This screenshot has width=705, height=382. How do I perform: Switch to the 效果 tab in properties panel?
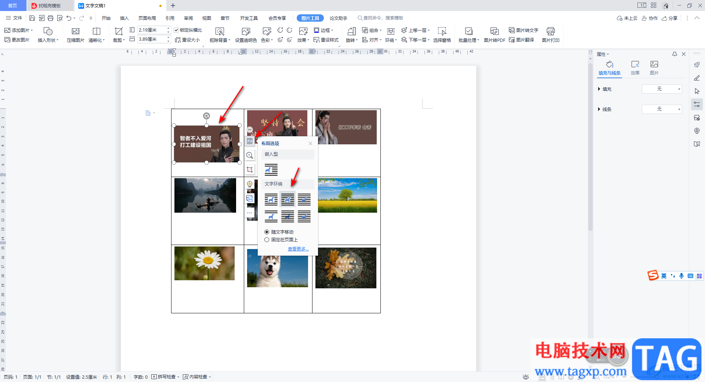pyautogui.click(x=635, y=68)
